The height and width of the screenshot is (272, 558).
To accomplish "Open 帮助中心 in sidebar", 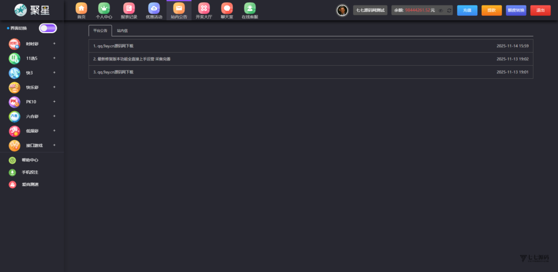I will (x=30, y=160).
